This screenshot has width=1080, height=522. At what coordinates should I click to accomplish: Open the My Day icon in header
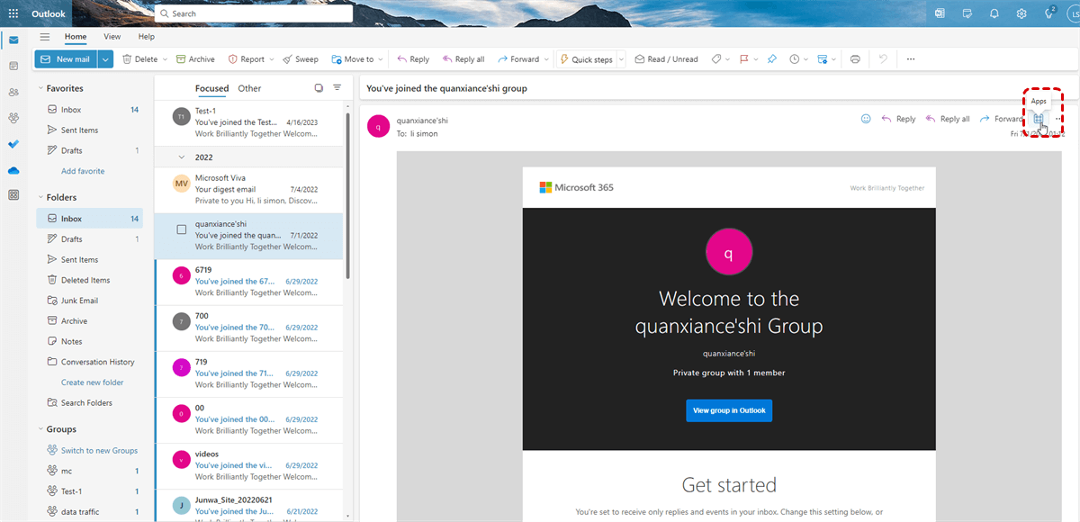[967, 13]
